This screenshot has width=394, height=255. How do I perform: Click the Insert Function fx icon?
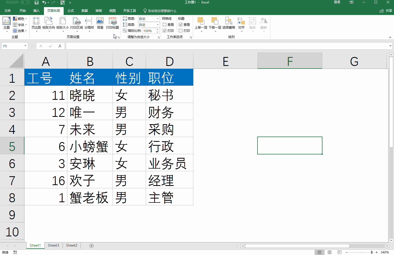(x=60, y=46)
